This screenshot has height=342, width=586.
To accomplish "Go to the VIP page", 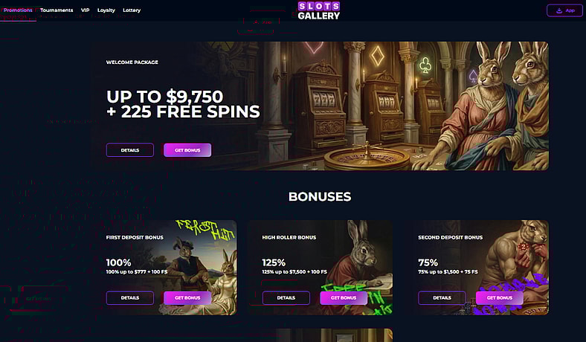I will (86, 10).
